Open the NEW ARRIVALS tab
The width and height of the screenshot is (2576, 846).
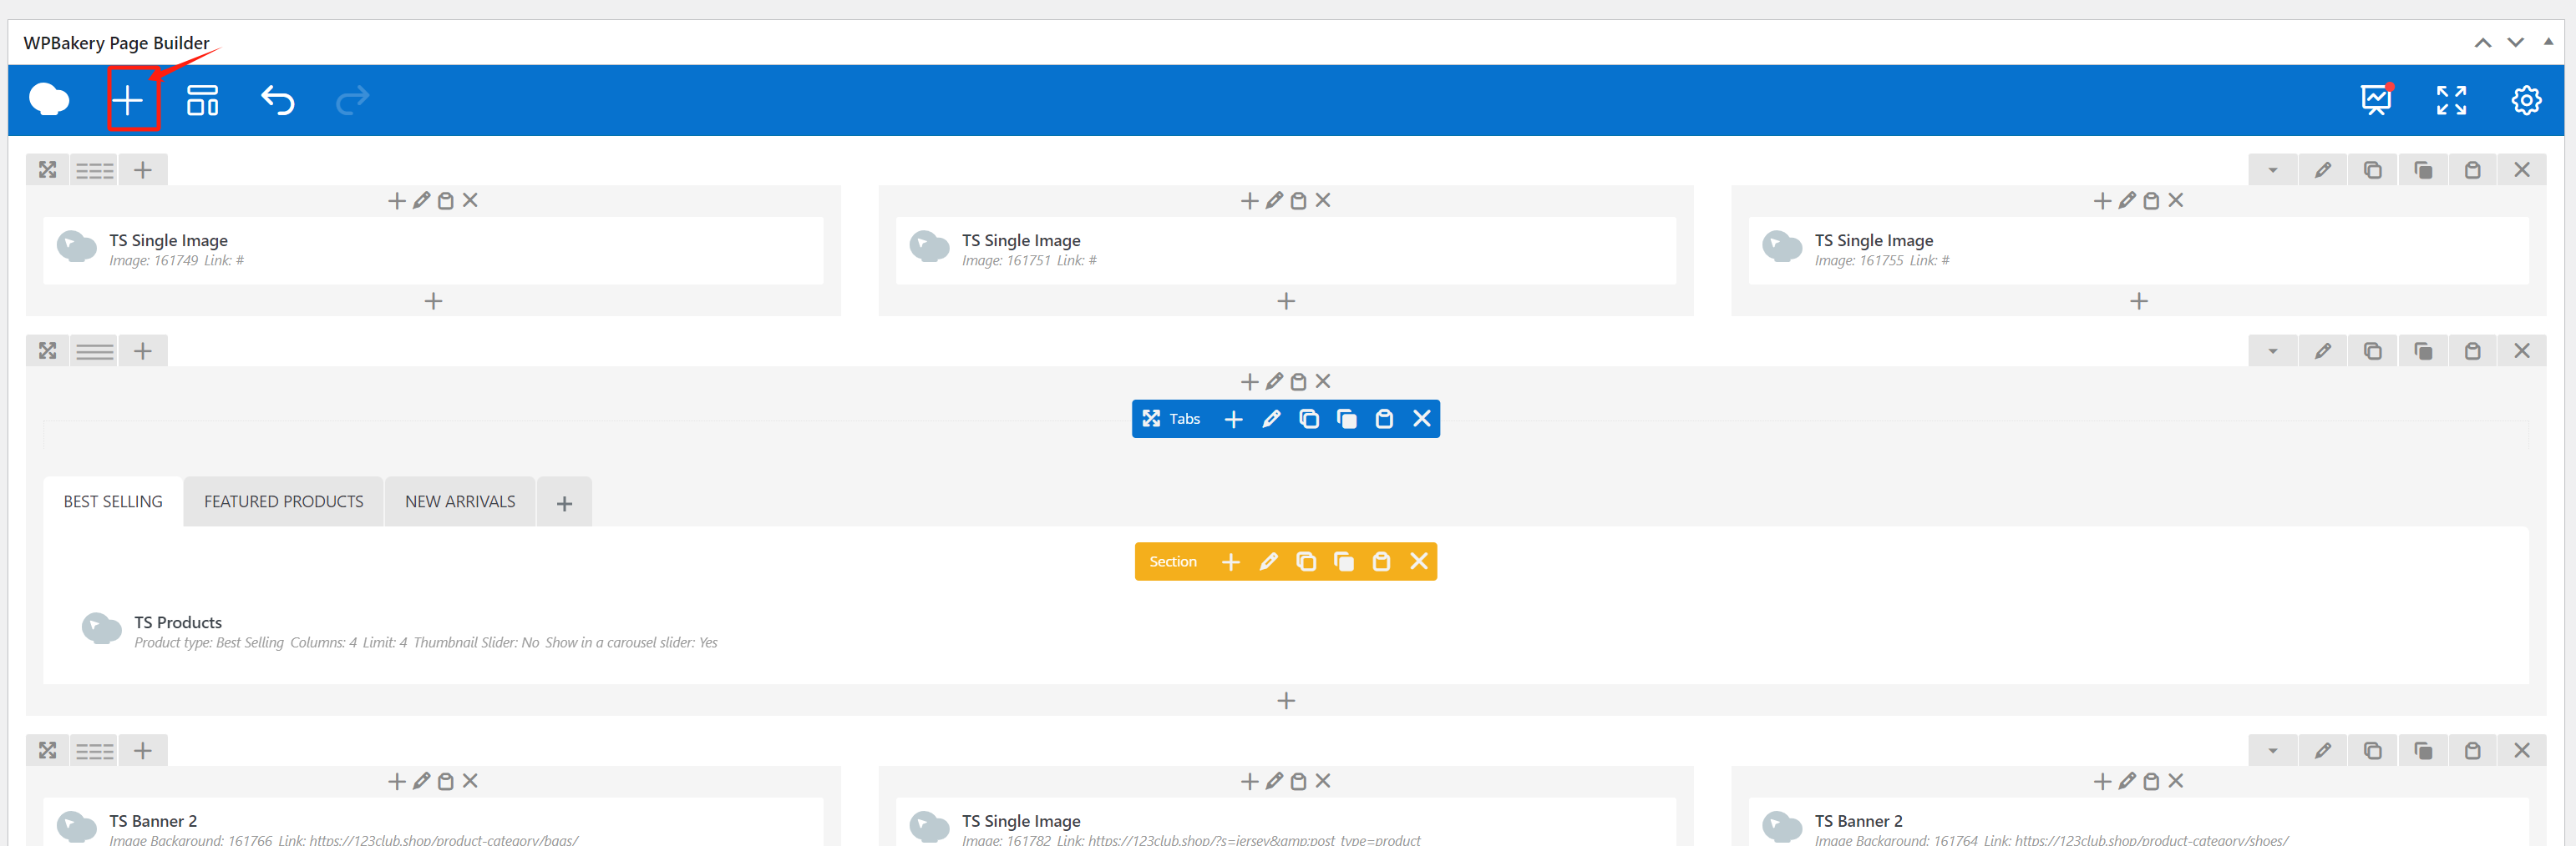pyautogui.click(x=459, y=501)
